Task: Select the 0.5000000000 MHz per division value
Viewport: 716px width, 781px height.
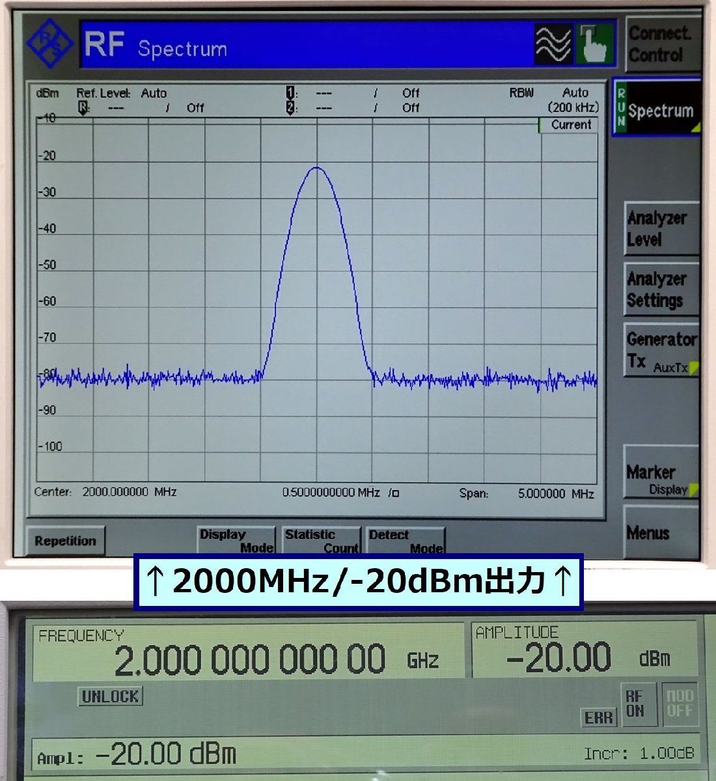Action: [340, 493]
